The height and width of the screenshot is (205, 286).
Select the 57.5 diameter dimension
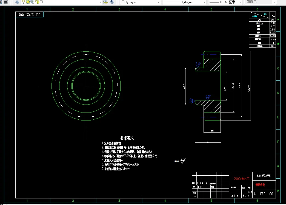(233, 86)
